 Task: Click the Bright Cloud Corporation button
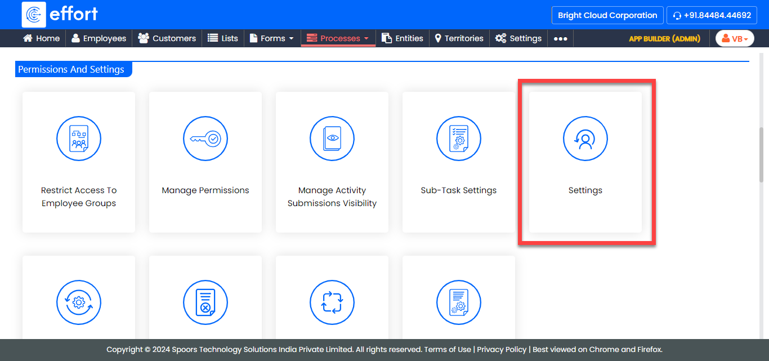607,15
